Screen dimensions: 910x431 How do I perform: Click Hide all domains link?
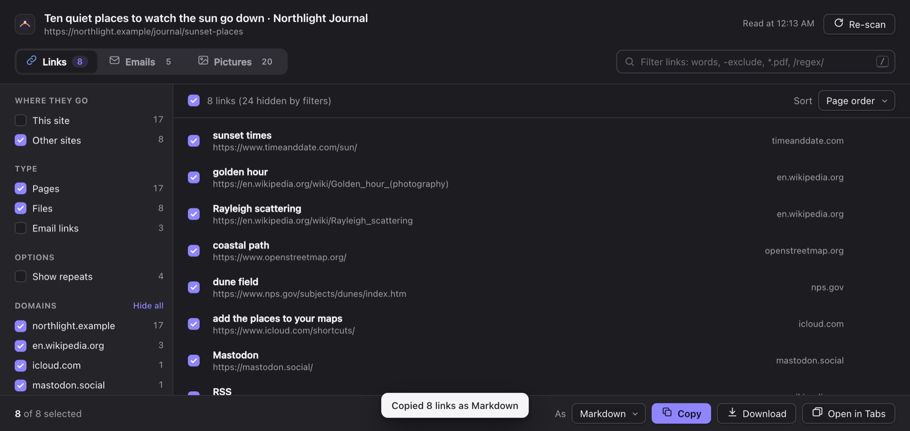pos(148,306)
